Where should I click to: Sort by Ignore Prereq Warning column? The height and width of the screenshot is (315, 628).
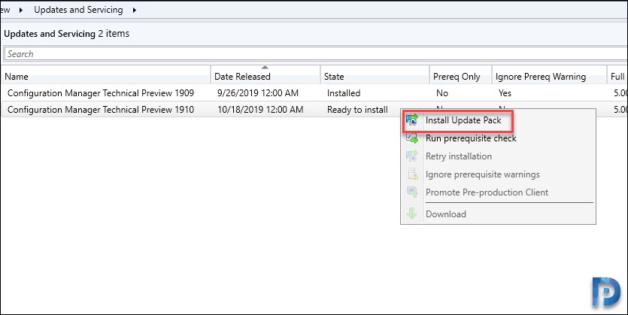[x=549, y=76]
